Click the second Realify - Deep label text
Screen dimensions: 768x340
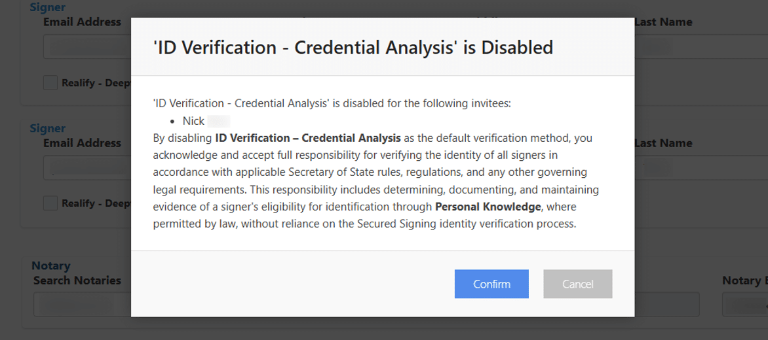(96, 203)
